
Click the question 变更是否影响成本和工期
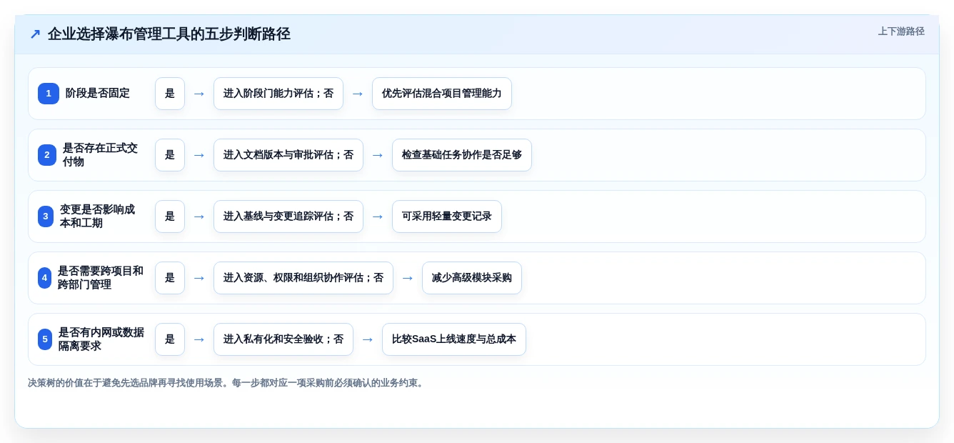(97, 216)
